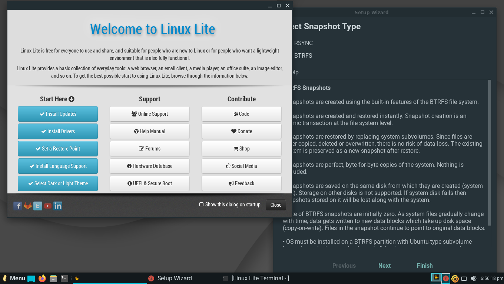
Task: Open Online Support
Action: 150,114
